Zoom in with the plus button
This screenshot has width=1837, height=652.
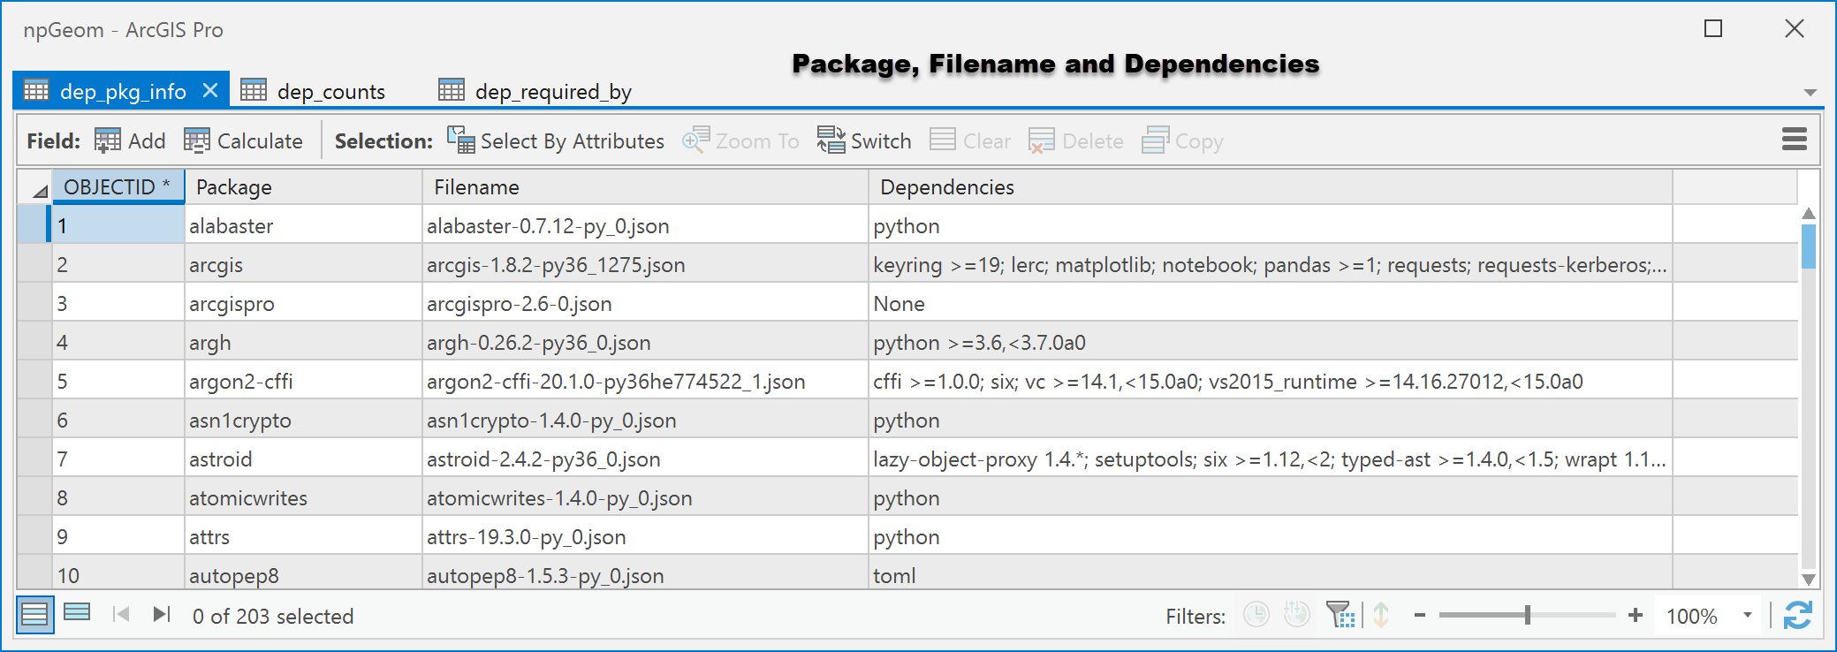[1636, 615]
